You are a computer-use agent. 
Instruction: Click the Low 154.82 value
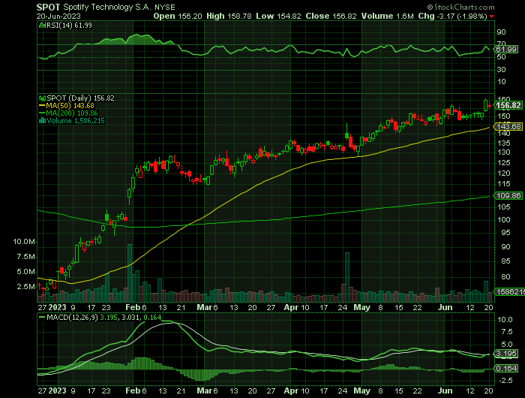(278, 16)
